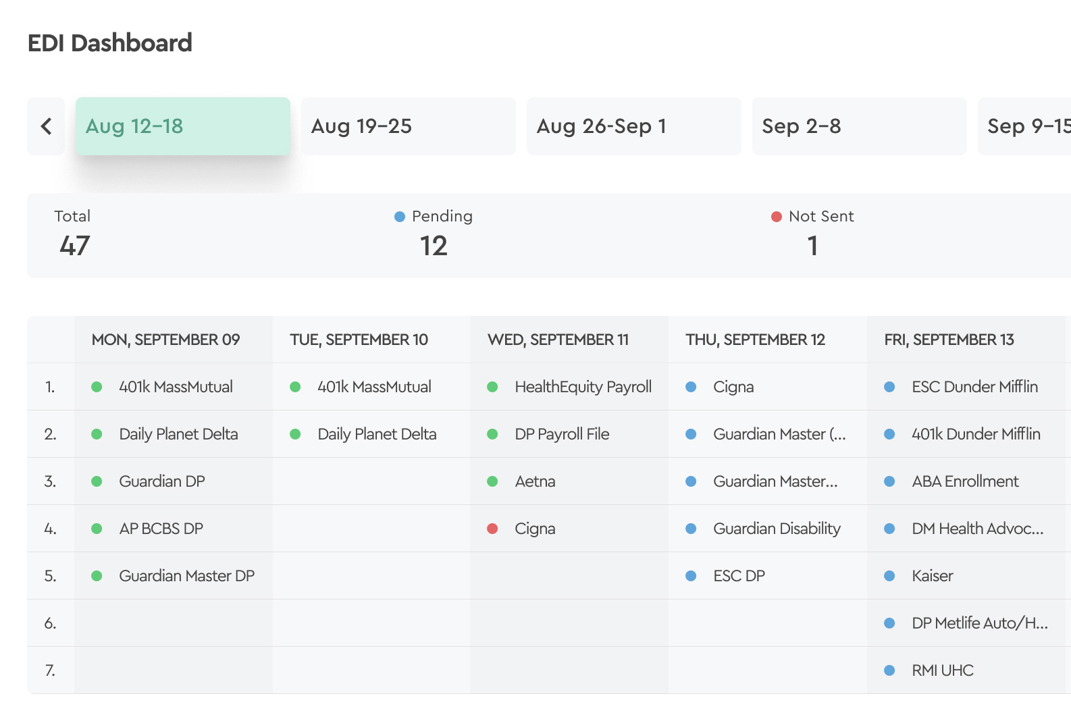Click blue status dot beside Kaiser

click(x=889, y=576)
